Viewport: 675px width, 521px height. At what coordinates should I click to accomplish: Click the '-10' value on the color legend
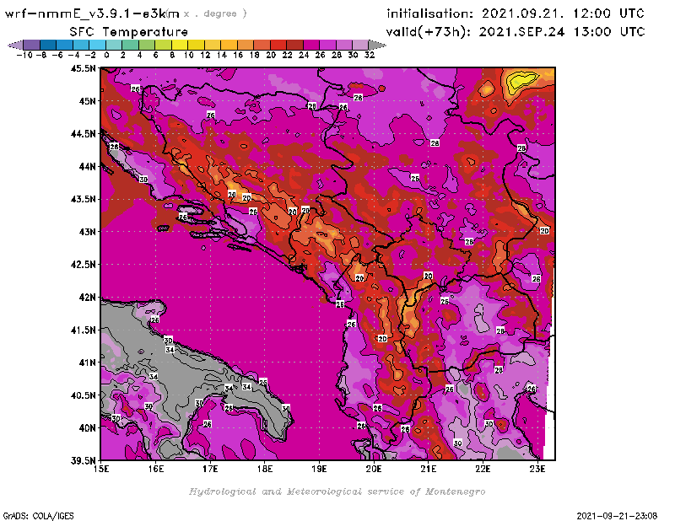click(24, 55)
